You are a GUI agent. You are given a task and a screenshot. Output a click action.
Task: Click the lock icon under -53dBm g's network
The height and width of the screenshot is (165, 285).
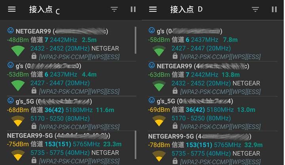click(34, 91)
